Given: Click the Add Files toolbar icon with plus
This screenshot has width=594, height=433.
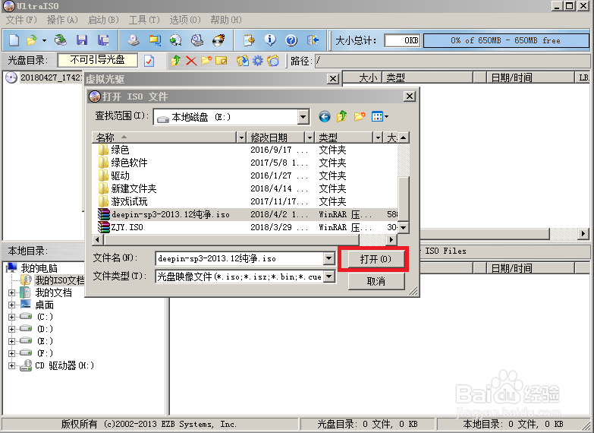Looking at the screenshot, I should pyautogui.click(x=249, y=40).
